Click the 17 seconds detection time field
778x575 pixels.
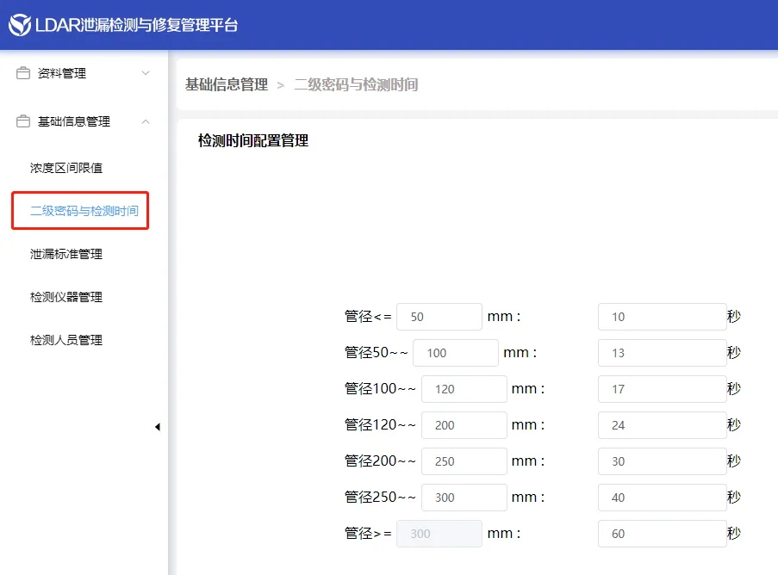tap(661, 389)
